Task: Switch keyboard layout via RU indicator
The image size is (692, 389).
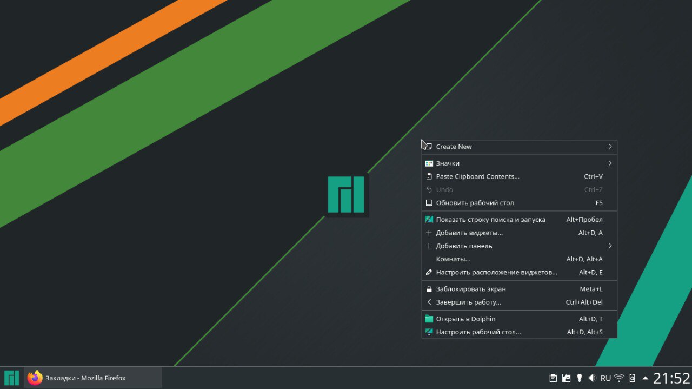Action: point(605,378)
